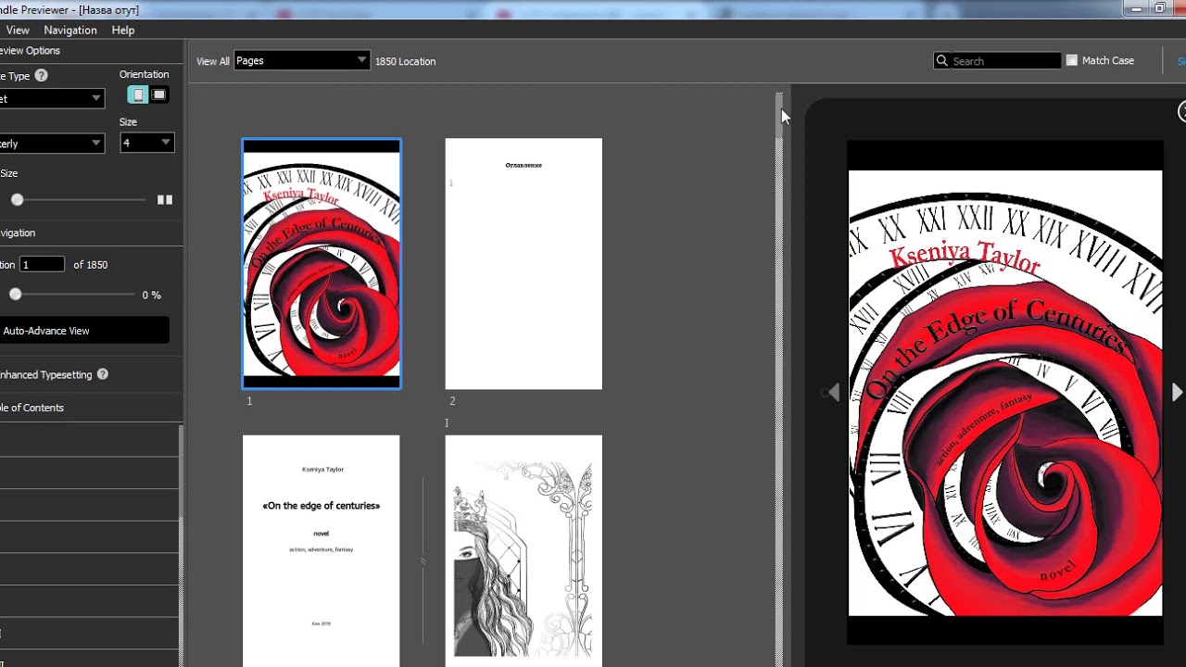Image resolution: width=1186 pixels, height=667 pixels.
Task: Go to the previous page arrow in preview
Action: pos(834,393)
